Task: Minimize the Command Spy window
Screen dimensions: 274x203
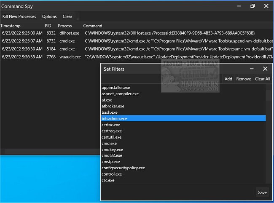Action: point(239,6)
